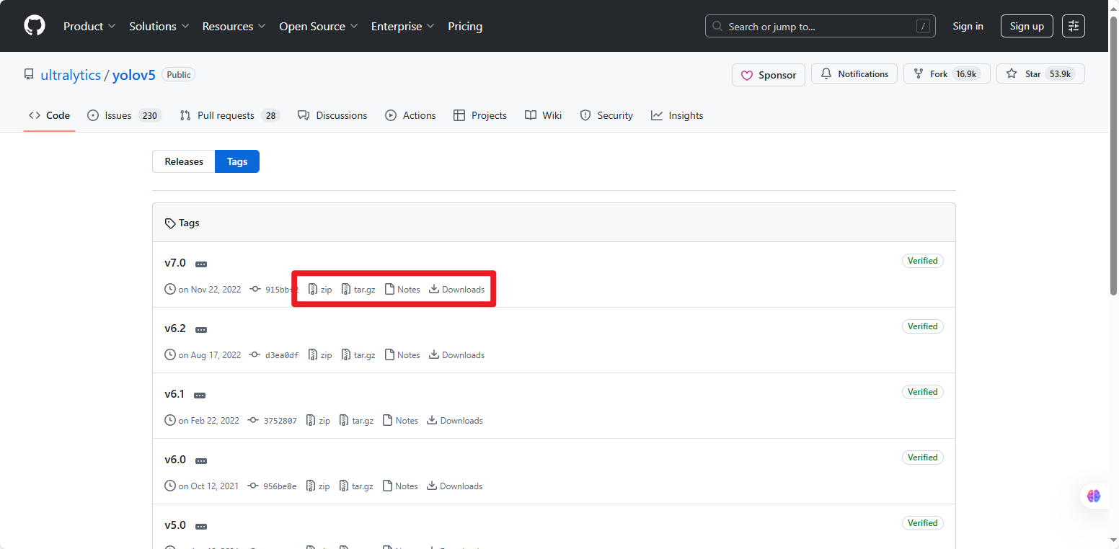
Task: Download the v6.1 zip archive
Action: [318, 421]
